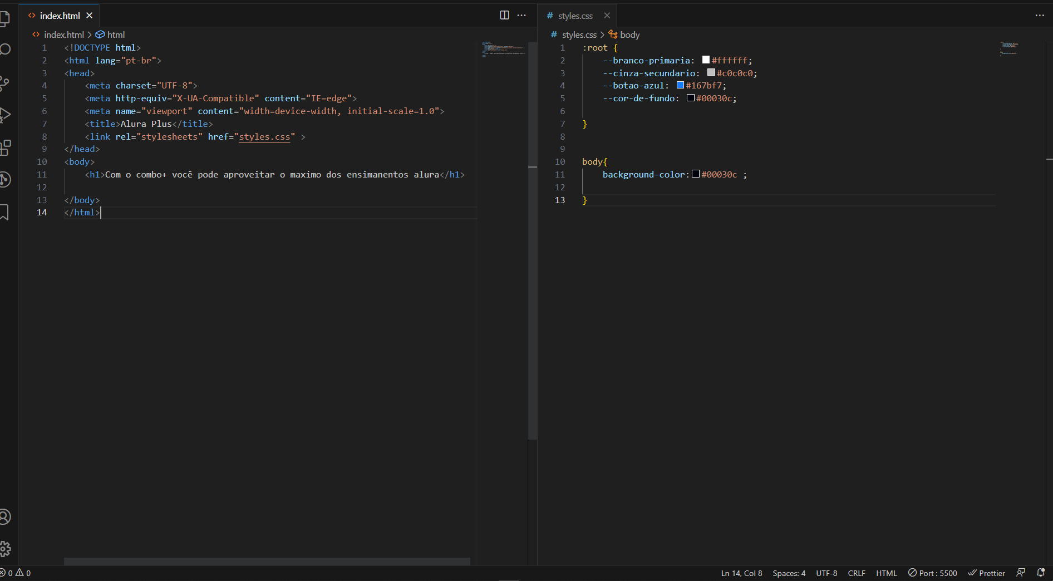Click the html symbol icon in index.html breadcrumb

[x=100, y=35]
